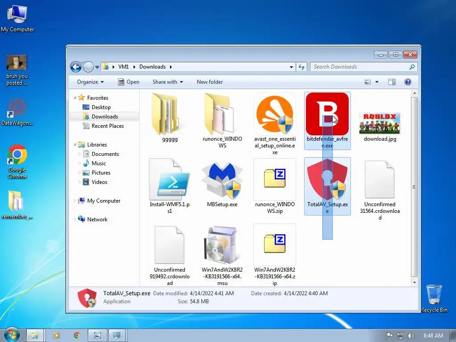Click the volume speaker tray icon
The image size is (456, 342).
tap(411, 336)
